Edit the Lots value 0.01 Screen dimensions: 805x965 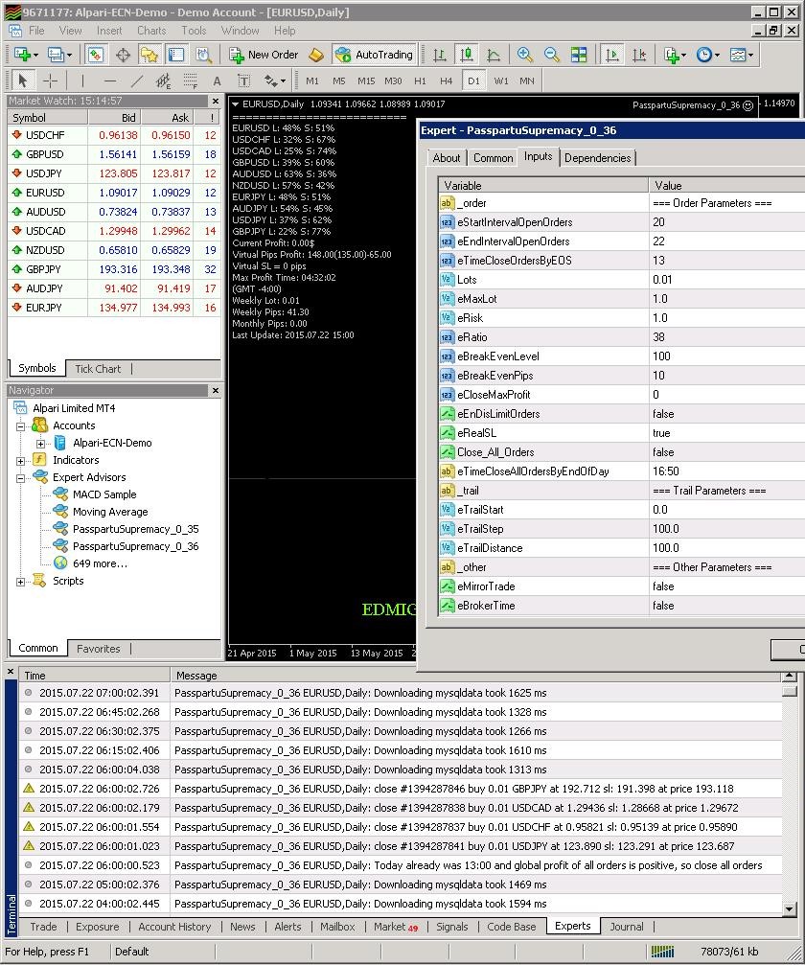coord(726,280)
